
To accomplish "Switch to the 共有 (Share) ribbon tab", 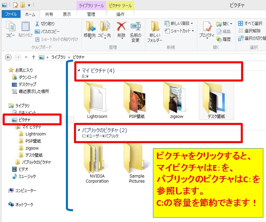I will (49, 14).
